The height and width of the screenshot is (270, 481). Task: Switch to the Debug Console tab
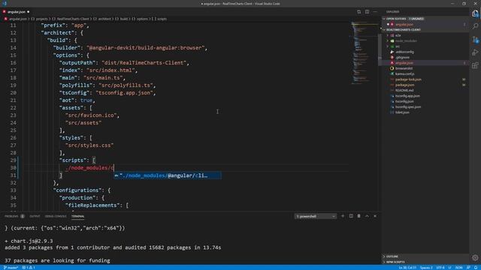point(56,216)
